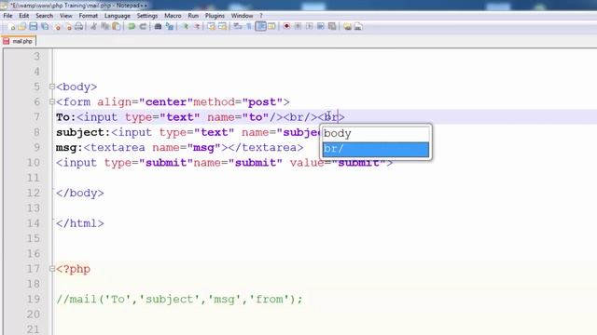Image resolution: width=597 pixels, height=335 pixels.
Task: Toggle Show All Characters paragraph icon
Action: [x=249, y=26]
